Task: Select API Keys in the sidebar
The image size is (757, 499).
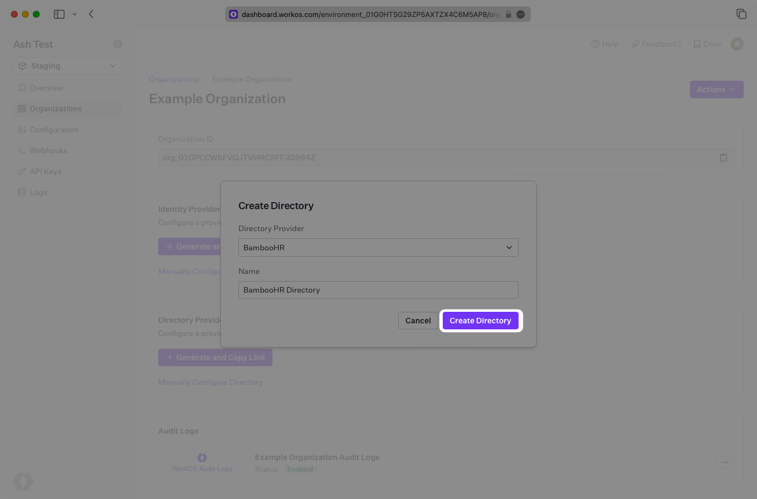Action: [45, 171]
